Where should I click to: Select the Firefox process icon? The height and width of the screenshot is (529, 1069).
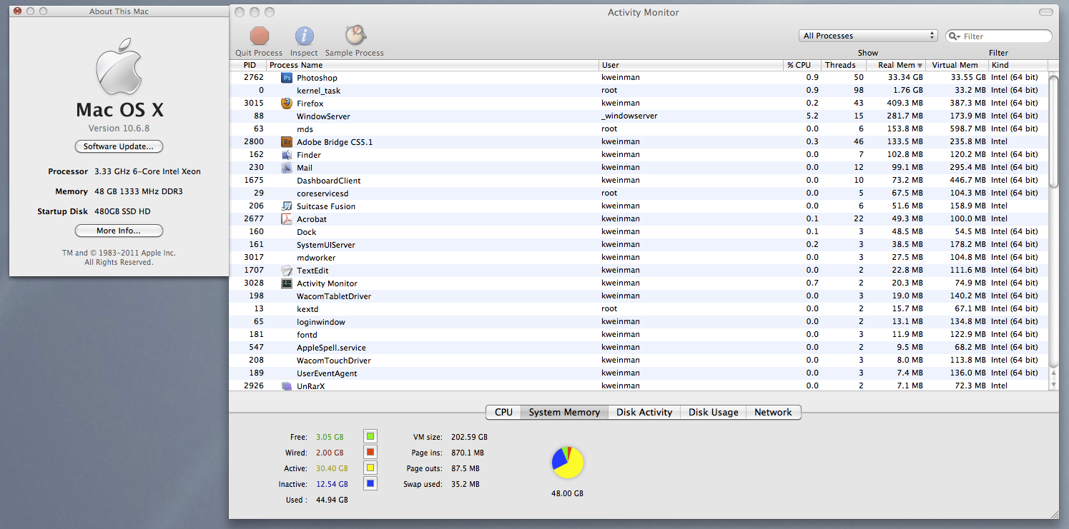click(287, 104)
